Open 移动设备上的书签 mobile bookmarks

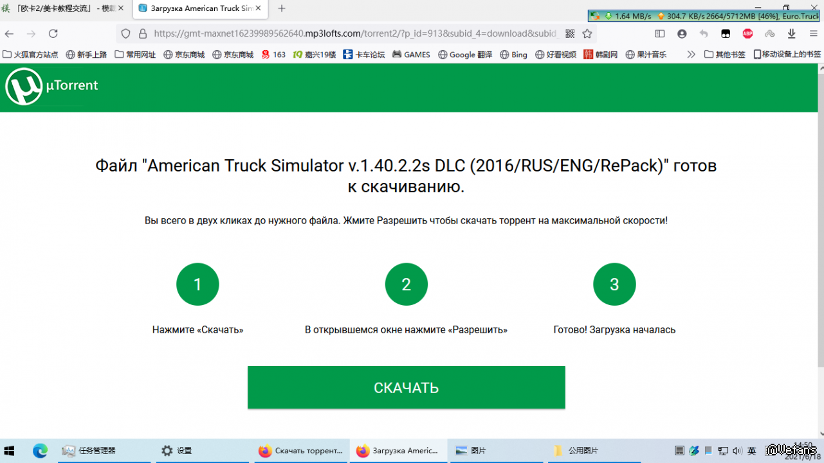787,55
